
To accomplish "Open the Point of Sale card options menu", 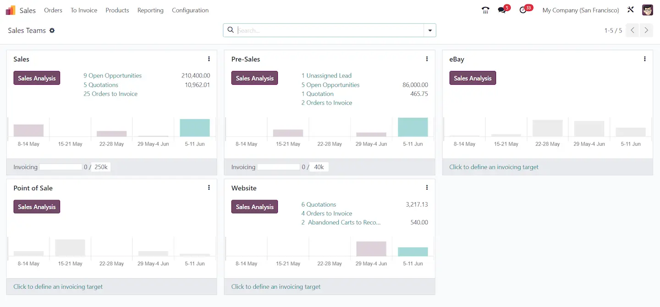I will [209, 188].
